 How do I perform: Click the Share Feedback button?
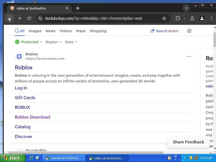point(188,142)
